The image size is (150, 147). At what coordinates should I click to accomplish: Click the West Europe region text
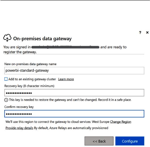pos(100,122)
